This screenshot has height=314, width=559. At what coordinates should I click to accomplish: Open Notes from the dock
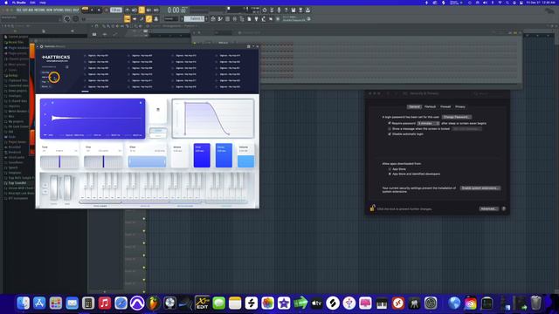[x=235, y=304]
